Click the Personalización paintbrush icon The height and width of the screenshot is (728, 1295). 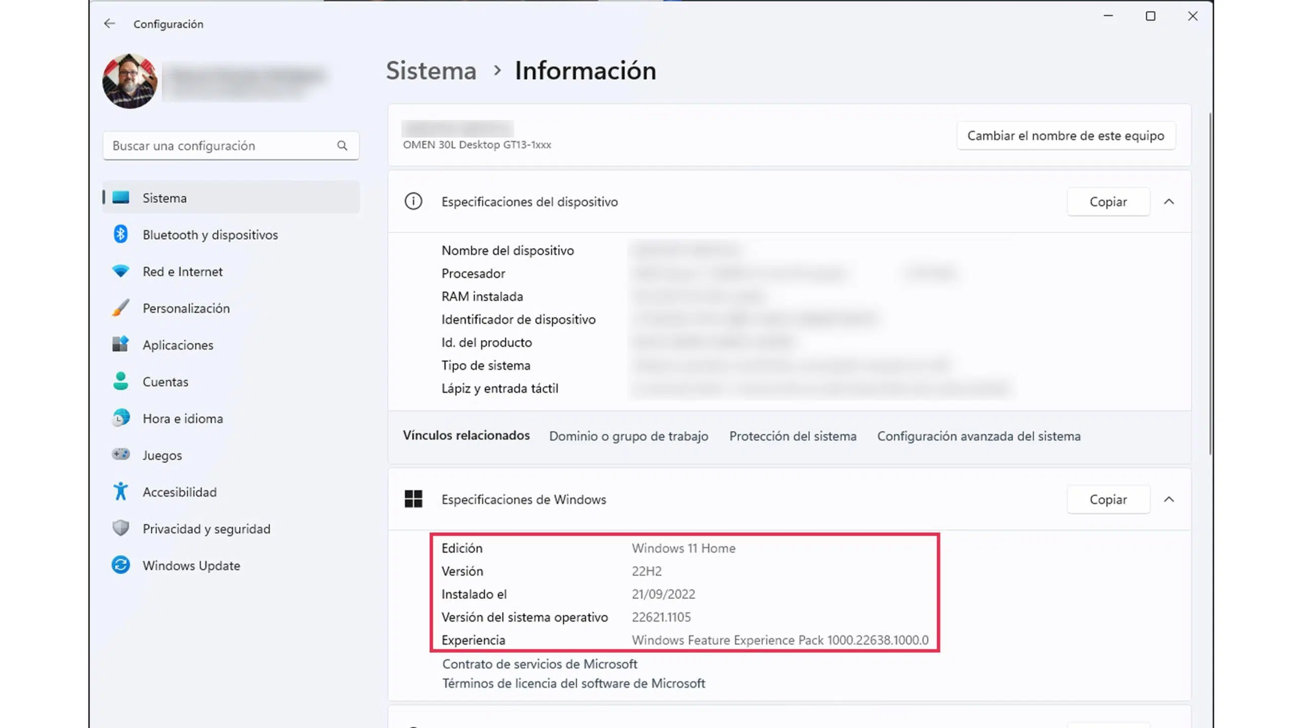[x=120, y=307]
